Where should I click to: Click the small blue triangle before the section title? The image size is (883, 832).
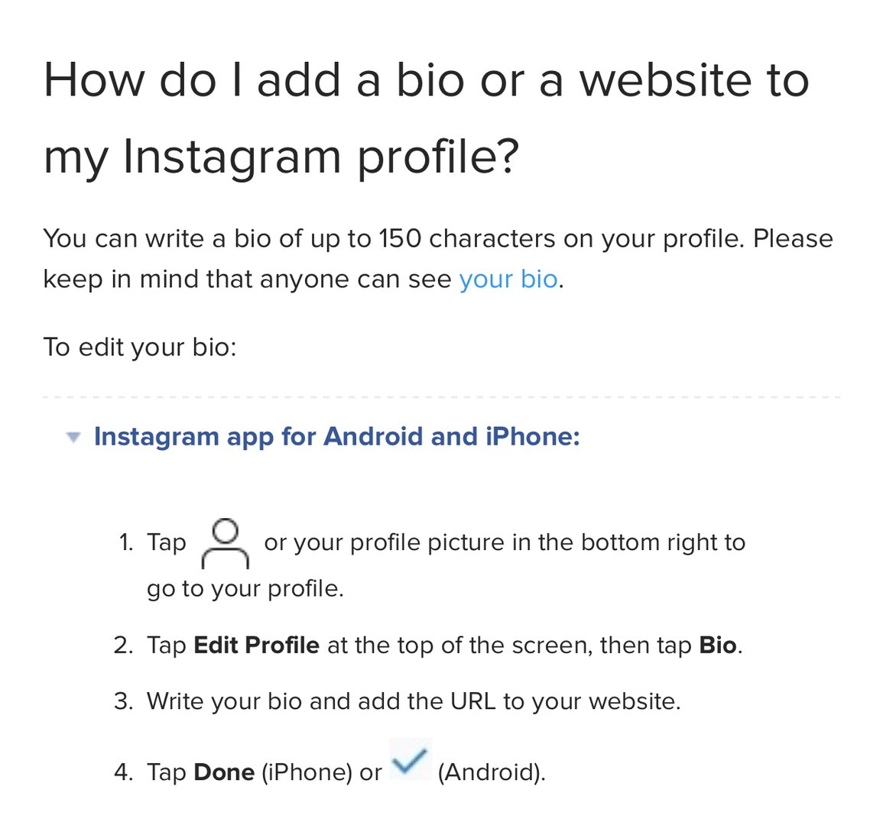(74, 437)
